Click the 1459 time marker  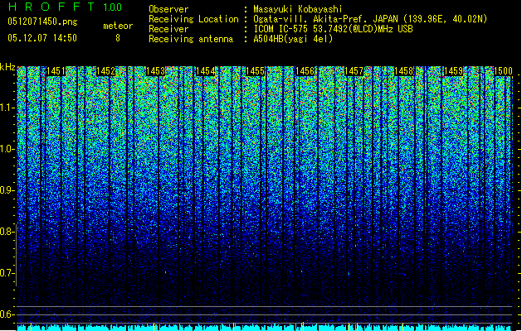coord(453,71)
